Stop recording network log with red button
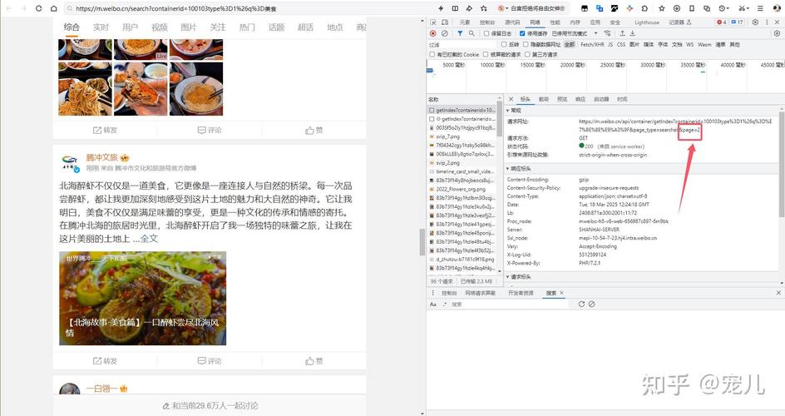785x416 pixels. [x=433, y=33]
